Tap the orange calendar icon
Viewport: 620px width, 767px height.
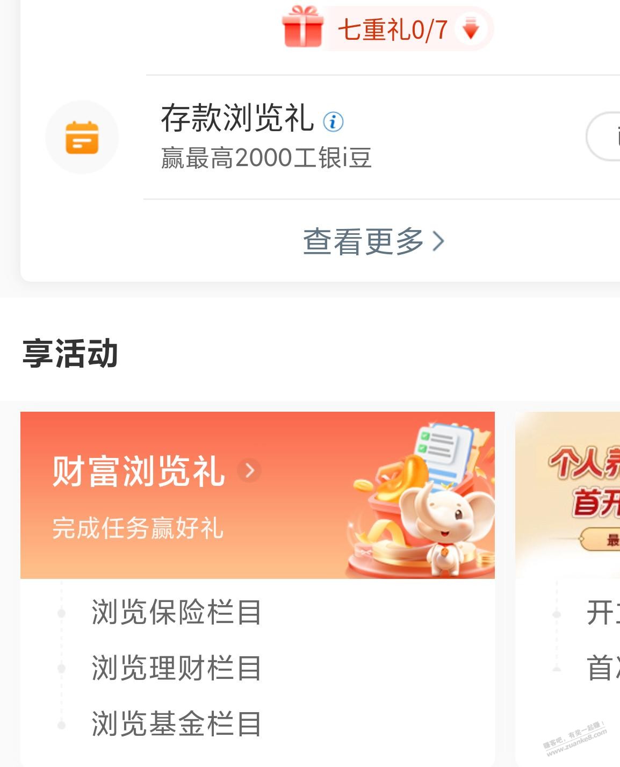(82, 137)
